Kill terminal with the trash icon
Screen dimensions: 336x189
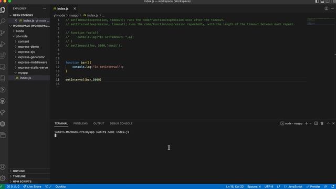point(322,123)
